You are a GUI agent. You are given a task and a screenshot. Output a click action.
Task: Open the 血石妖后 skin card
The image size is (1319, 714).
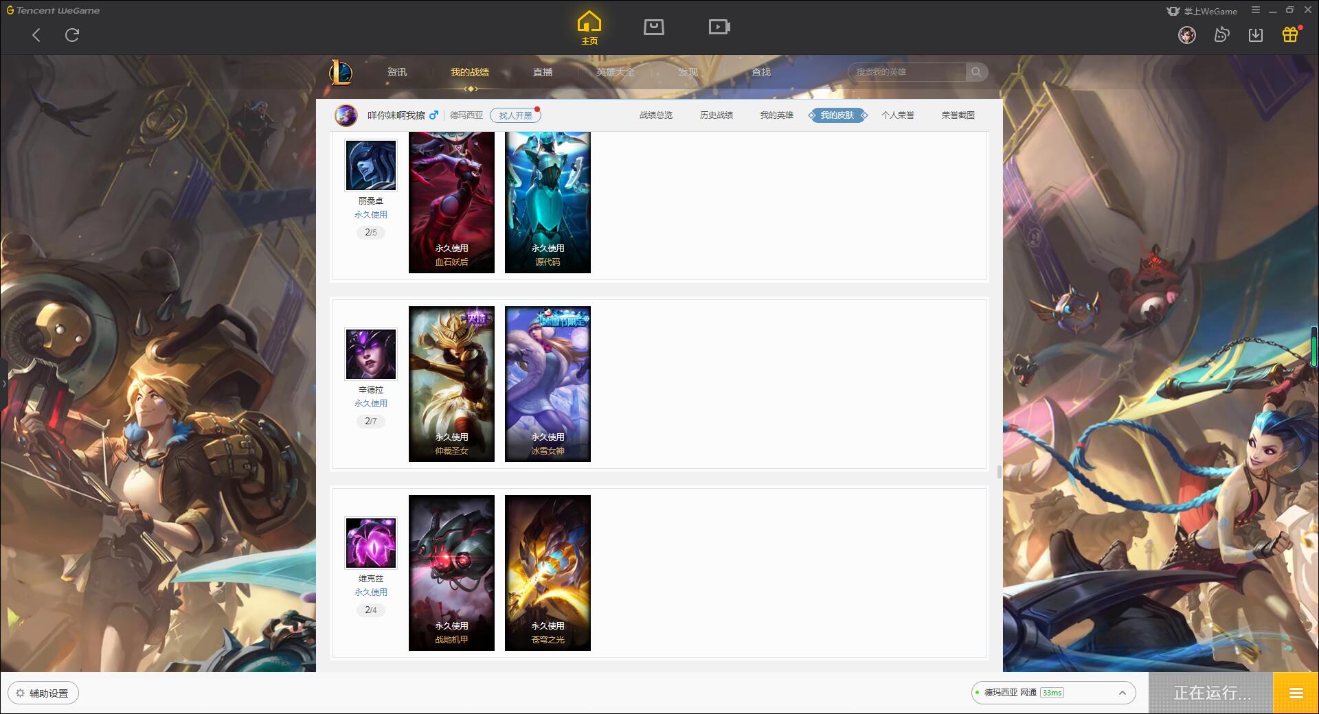pos(451,203)
